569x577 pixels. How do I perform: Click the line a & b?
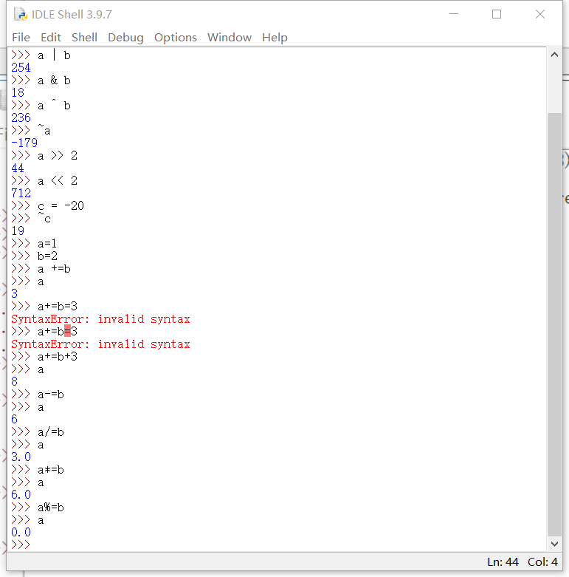click(54, 81)
